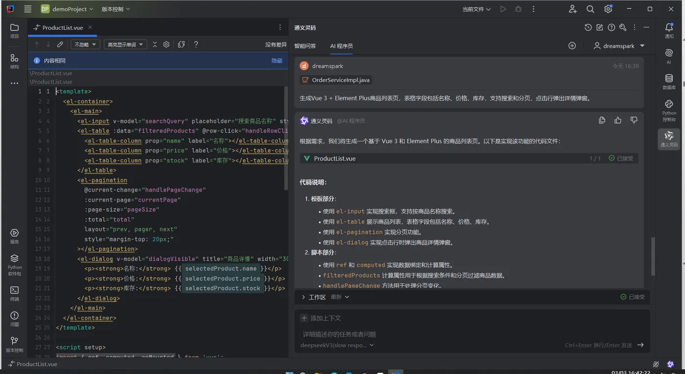Select the 通义灵码 tool window icon in right sidebar

click(x=669, y=139)
